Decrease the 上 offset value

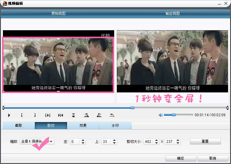click(x=114, y=143)
